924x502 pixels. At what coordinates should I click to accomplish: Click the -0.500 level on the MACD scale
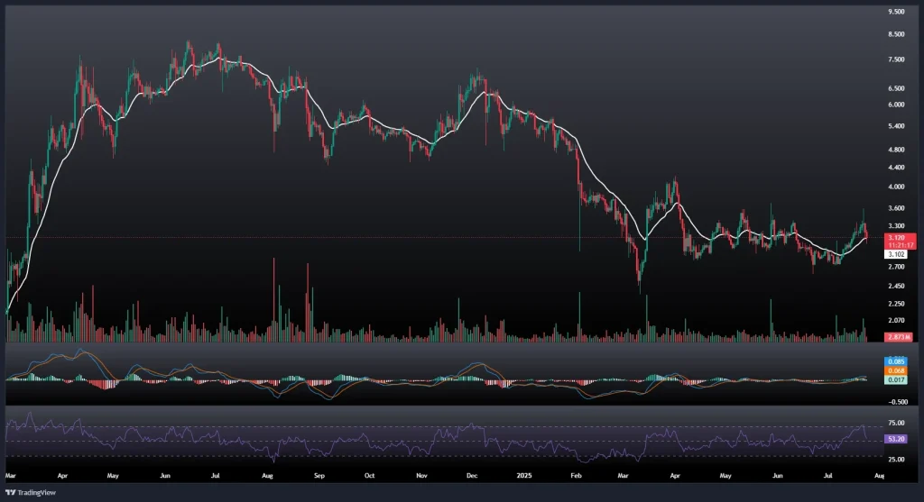tap(897, 402)
